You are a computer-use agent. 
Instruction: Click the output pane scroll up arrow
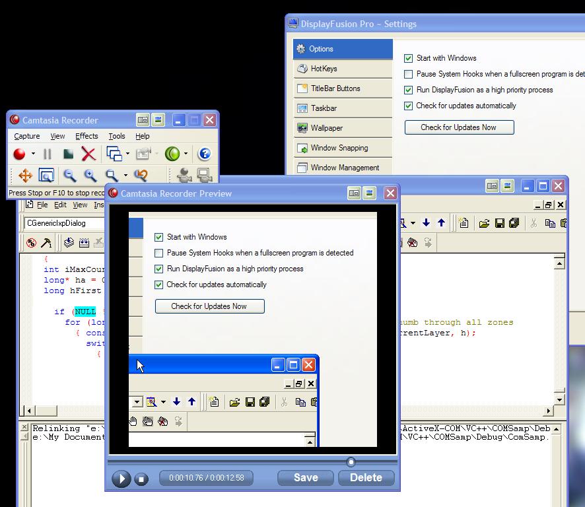pos(556,429)
